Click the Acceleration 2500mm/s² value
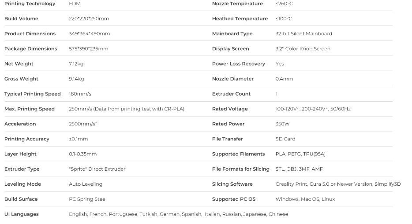 tap(83, 124)
